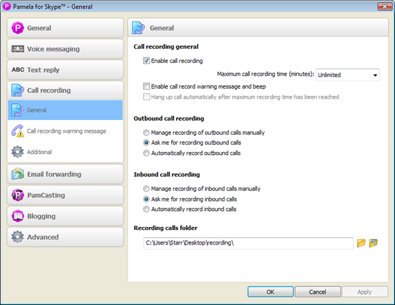Collapse the Call recording section header

coord(66,90)
